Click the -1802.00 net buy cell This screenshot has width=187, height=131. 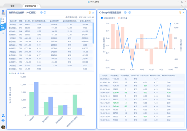click(x=85, y=38)
